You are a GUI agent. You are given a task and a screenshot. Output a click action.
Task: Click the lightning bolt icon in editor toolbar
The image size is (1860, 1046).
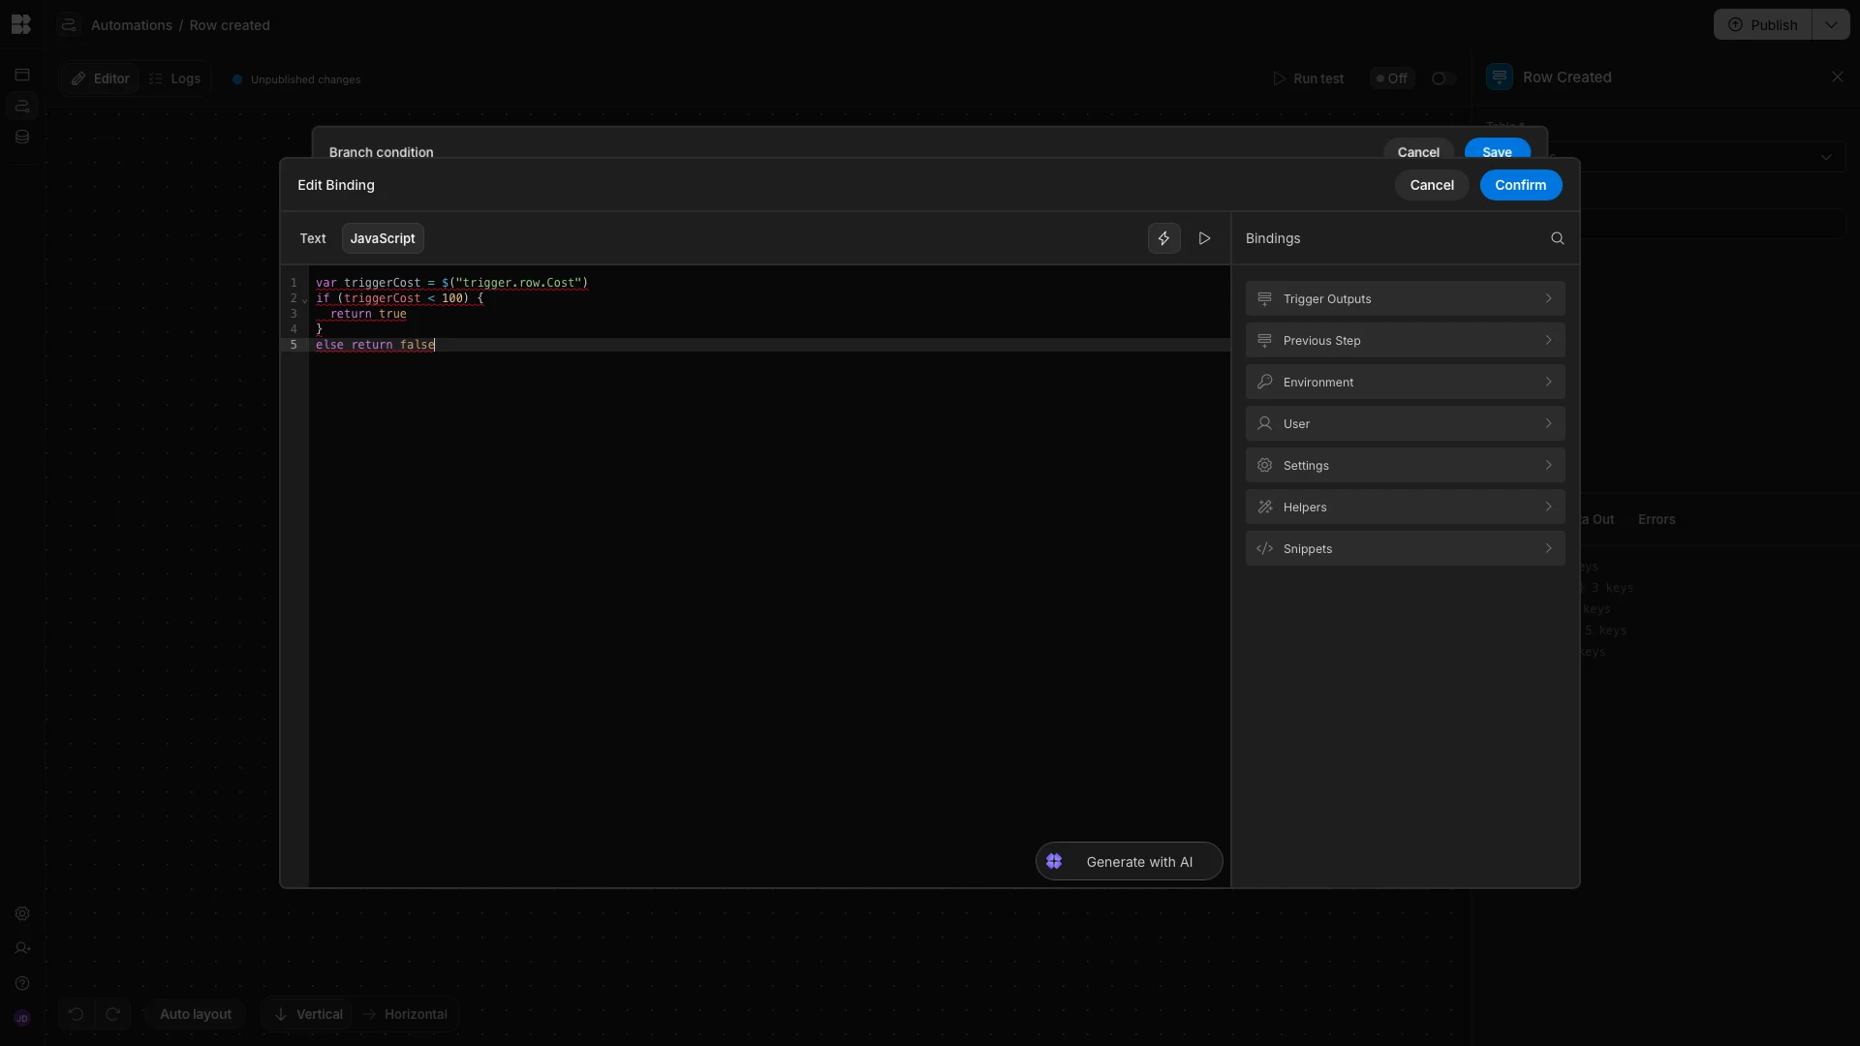coord(1163,238)
